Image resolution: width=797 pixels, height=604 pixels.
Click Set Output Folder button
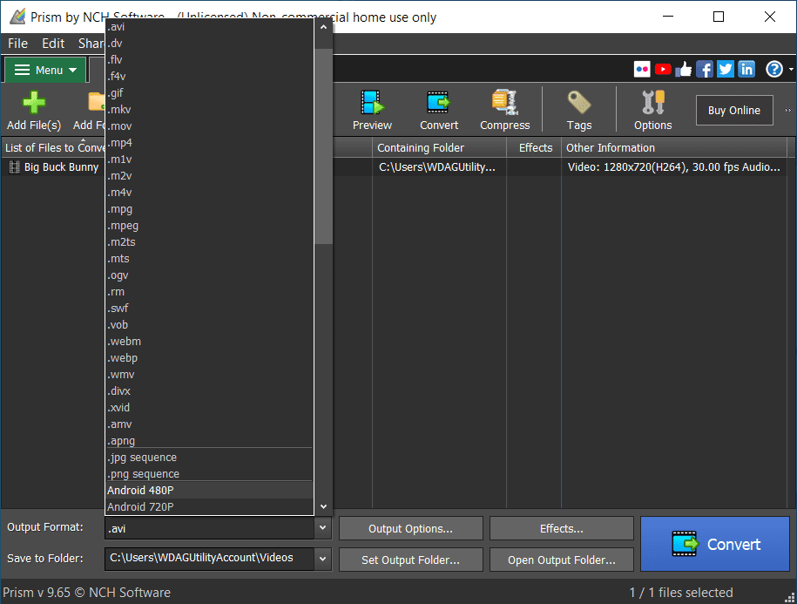click(x=411, y=560)
